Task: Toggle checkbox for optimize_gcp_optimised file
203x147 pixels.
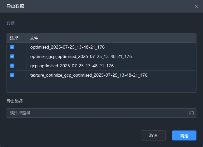Action: 12,56
